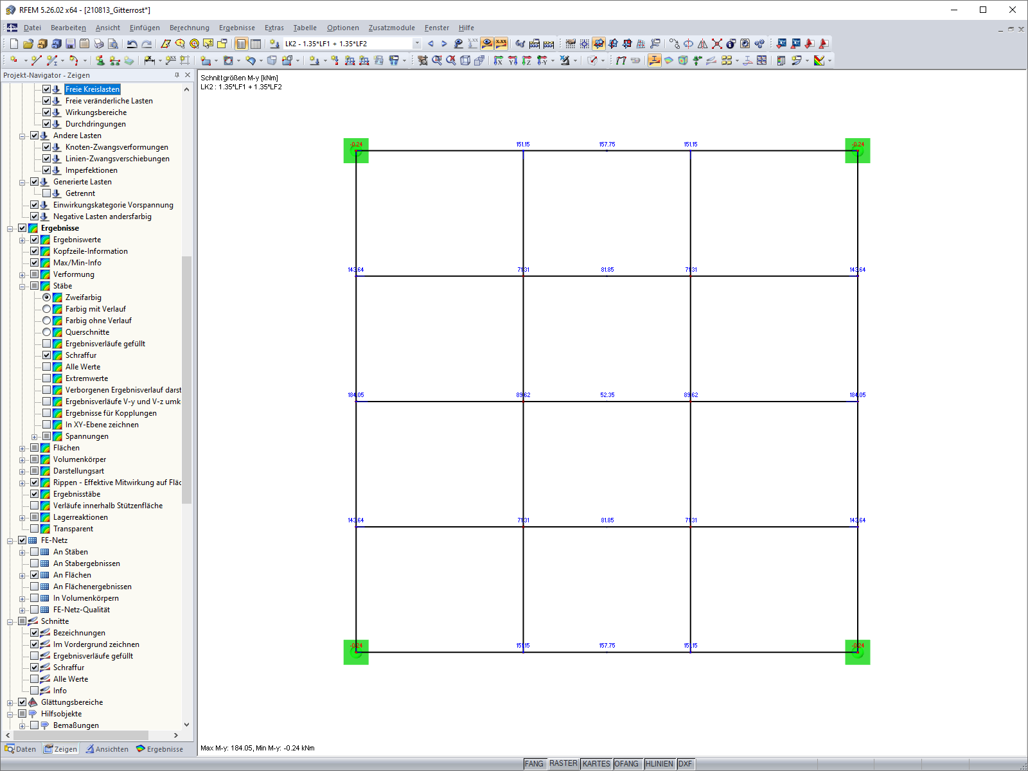Toggle the RASTER status bar button

[563, 763]
